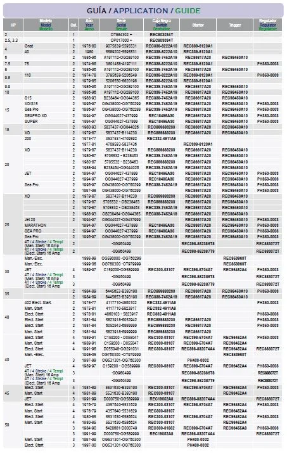Select serial OG590000 -OG760299 cell

(x=122, y=258)
